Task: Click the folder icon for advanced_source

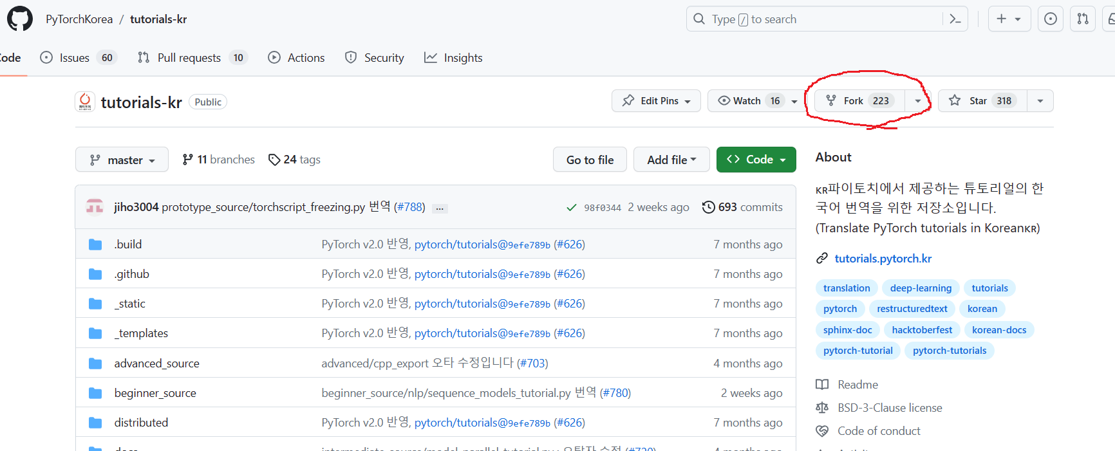Action: coord(95,364)
